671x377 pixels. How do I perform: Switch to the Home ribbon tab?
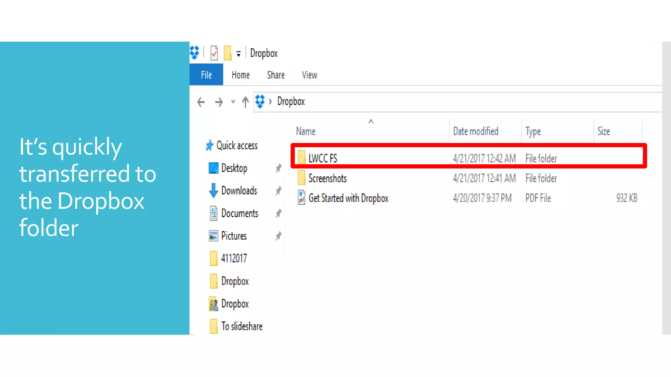[240, 75]
